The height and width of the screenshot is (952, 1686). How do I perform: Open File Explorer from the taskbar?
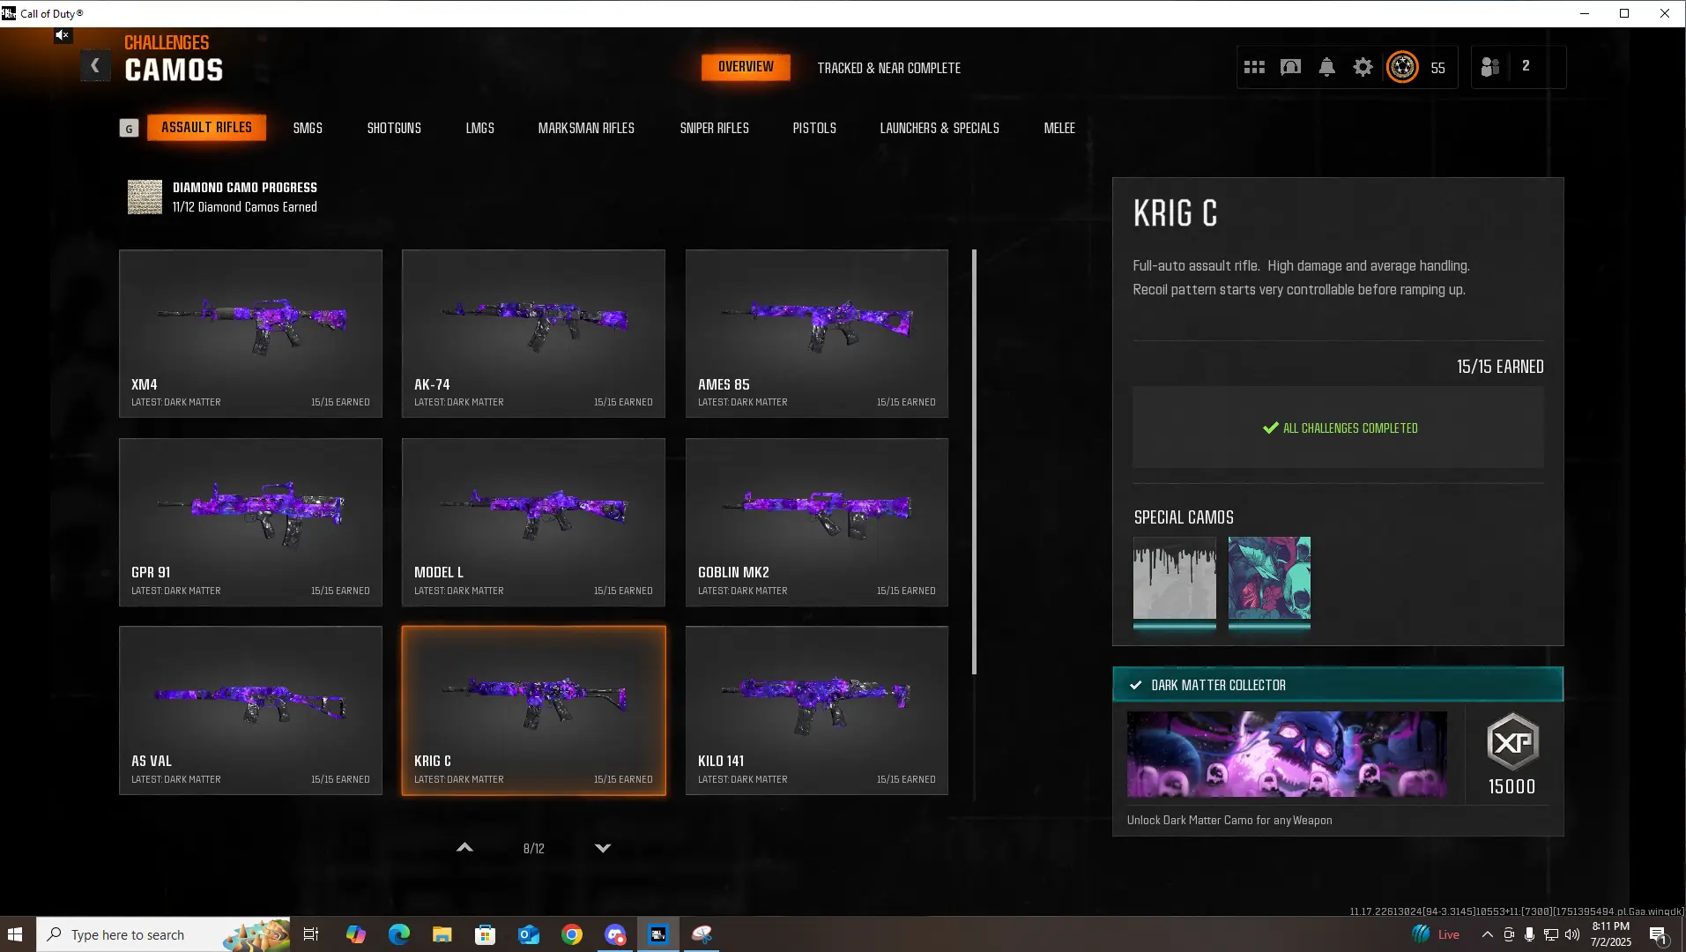tap(442, 934)
